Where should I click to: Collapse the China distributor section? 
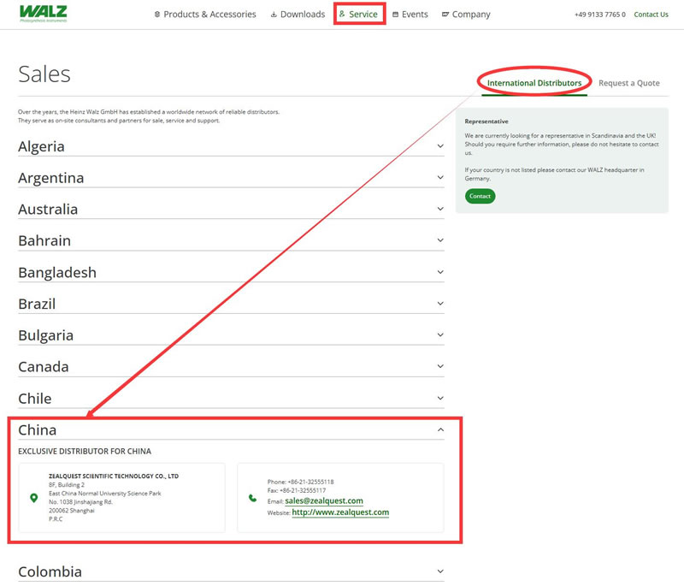pos(439,429)
